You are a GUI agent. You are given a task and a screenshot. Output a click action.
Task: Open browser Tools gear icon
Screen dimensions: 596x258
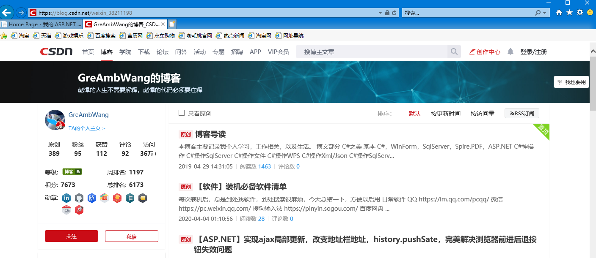point(580,13)
